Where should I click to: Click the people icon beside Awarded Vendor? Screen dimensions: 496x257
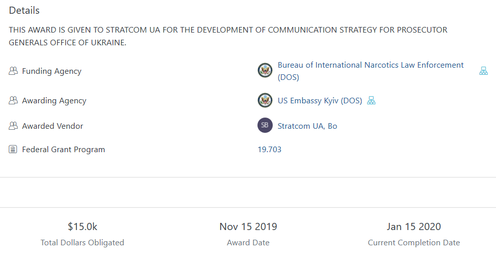(x=13, y=126)
